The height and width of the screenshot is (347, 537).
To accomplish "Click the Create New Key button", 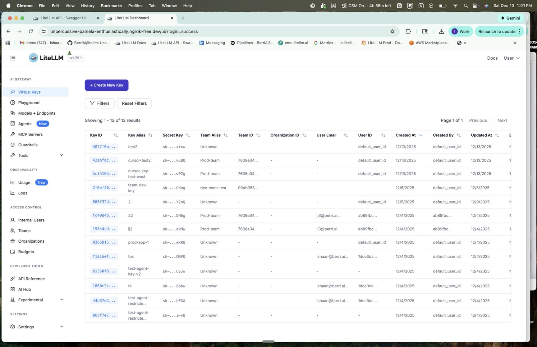I will tap(107, 85).
